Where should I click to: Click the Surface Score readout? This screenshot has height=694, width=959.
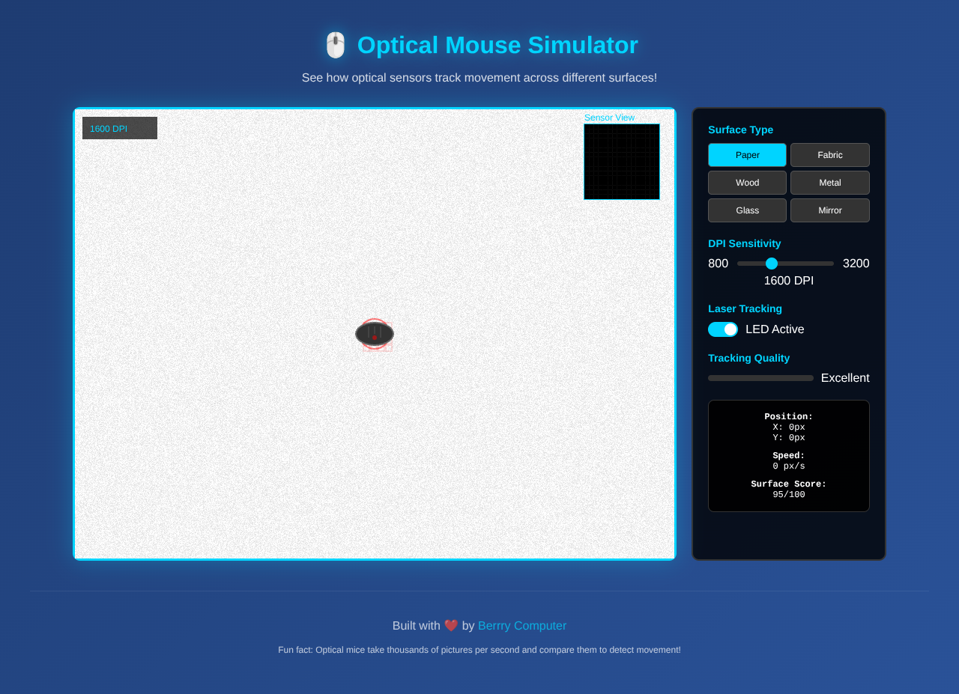click(x=788, y=489)
